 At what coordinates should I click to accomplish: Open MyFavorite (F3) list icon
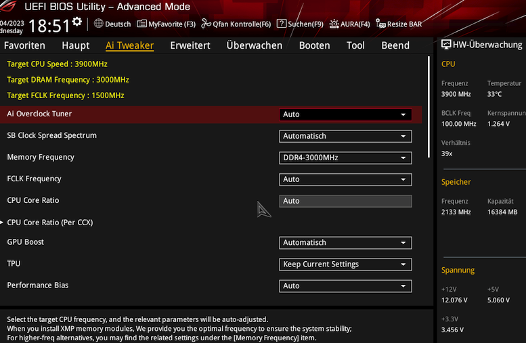(x=141, y=24)
